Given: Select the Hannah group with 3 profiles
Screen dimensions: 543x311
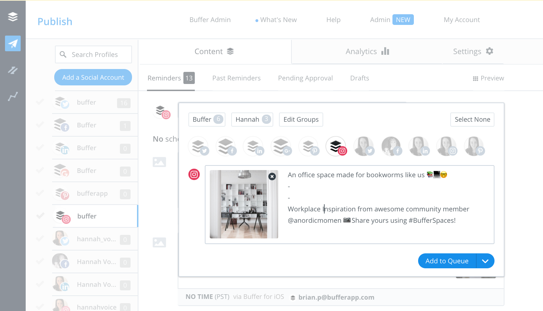Looking at the screenshot, I should click(252, 120).
